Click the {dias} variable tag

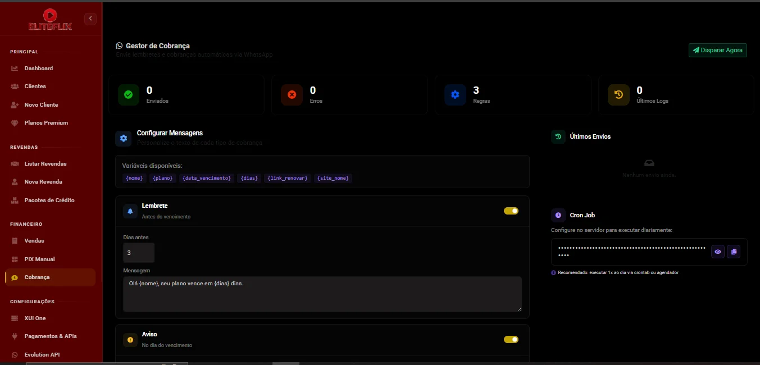tap(249, 178)
